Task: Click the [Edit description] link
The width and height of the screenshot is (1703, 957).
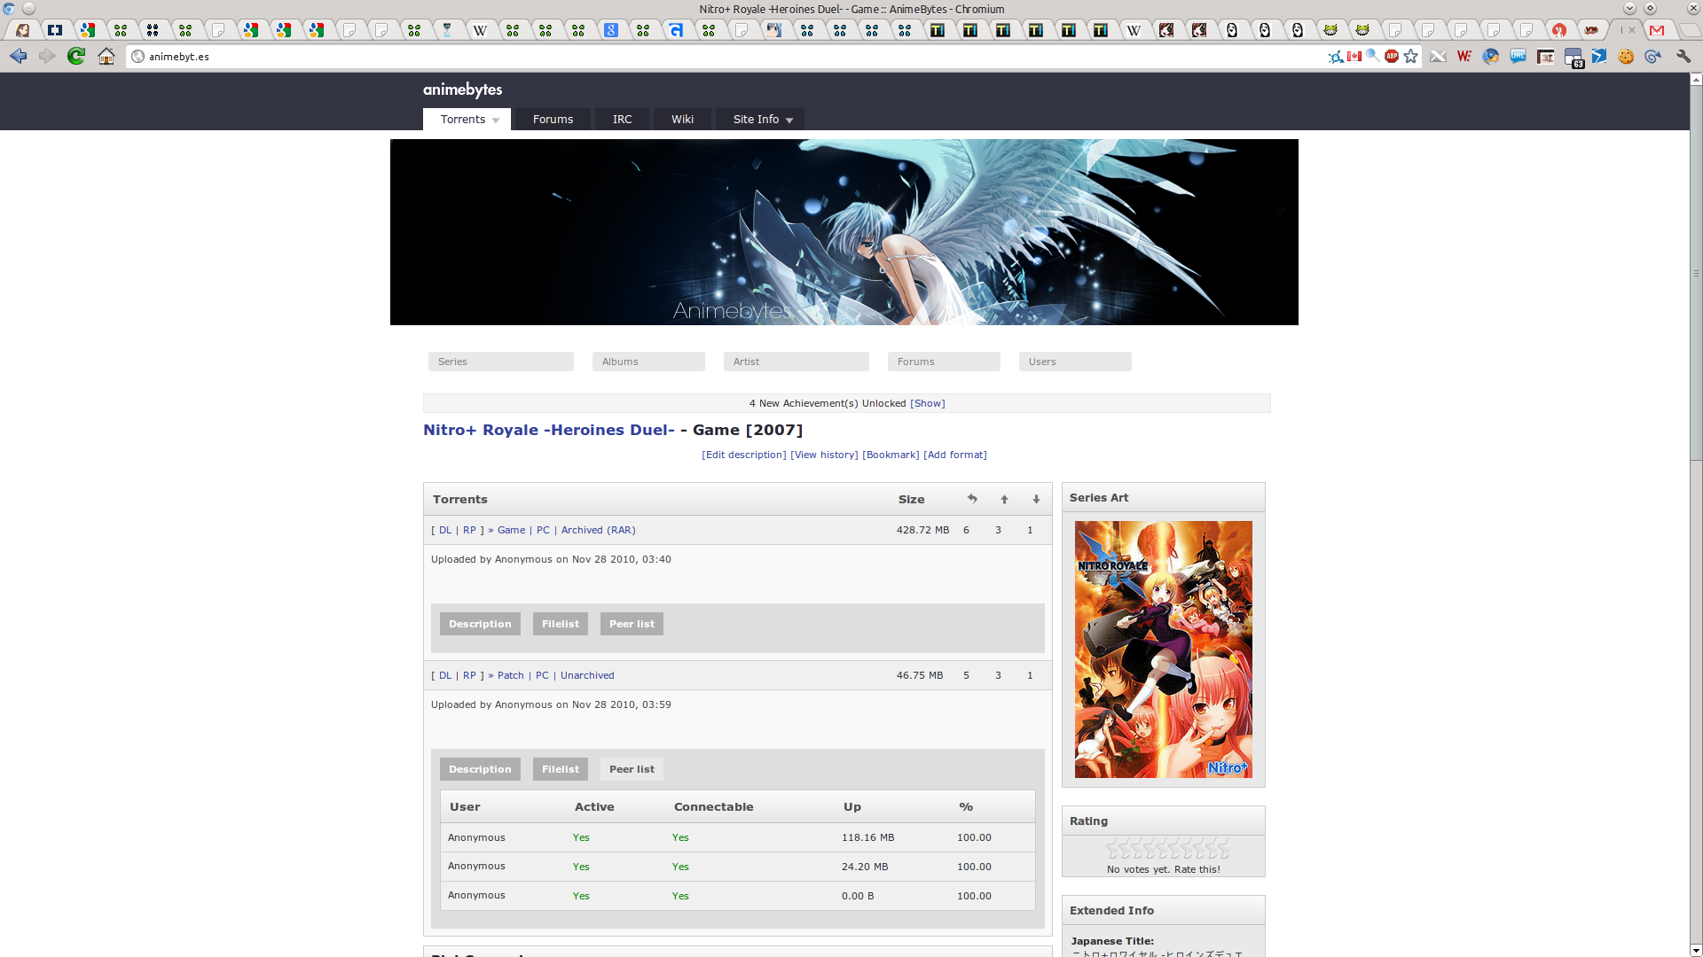Action: pos(743,455)
